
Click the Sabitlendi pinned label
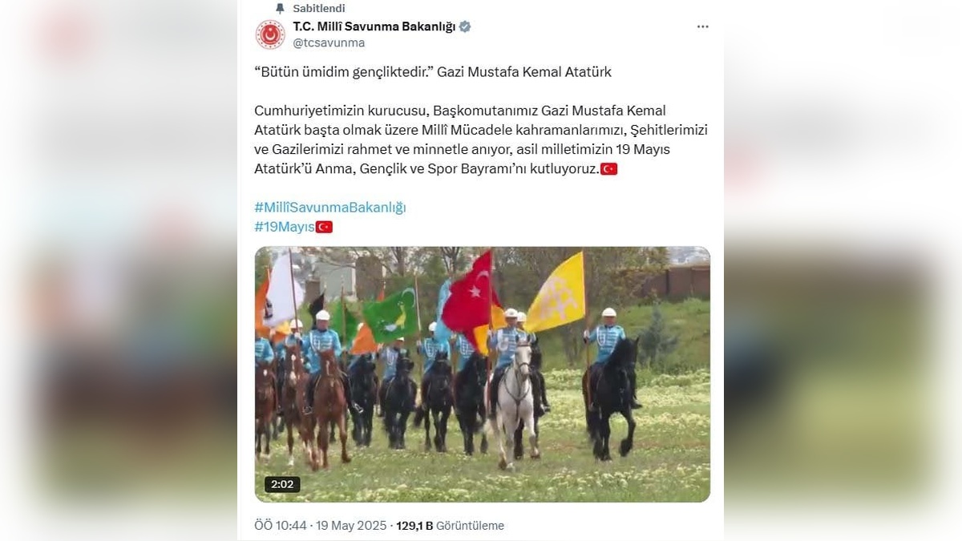click(x=319, y=8)
